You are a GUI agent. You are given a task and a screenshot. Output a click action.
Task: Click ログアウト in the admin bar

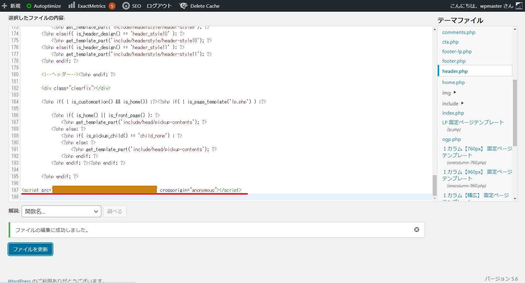pos(159,6)
